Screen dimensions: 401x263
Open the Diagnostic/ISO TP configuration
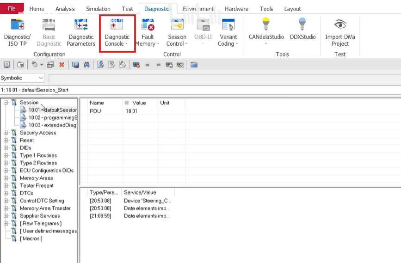pyautogui.click(x=18, y=32)
